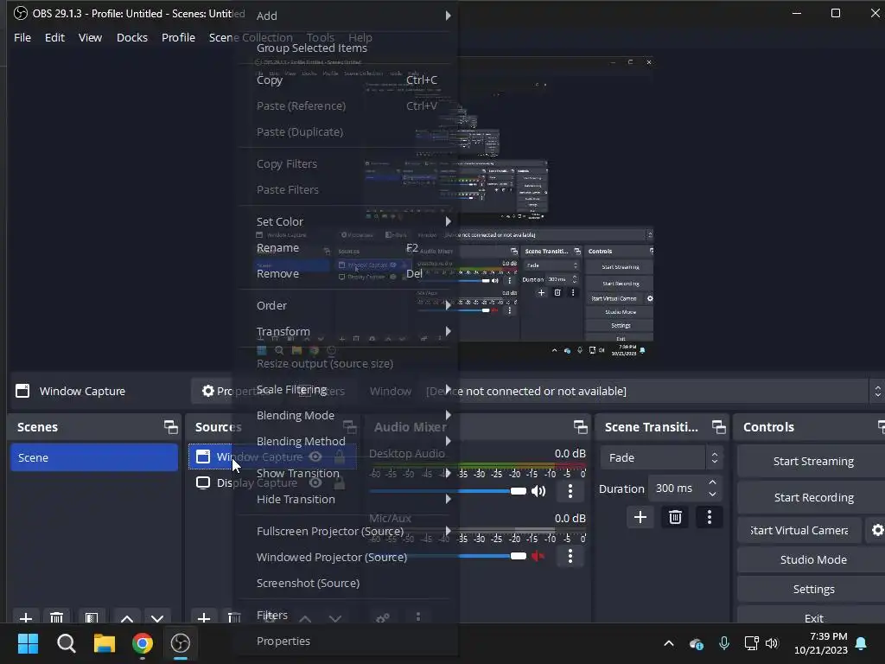
Task: Open Windows taskbar search
Action: pos(66,643)
